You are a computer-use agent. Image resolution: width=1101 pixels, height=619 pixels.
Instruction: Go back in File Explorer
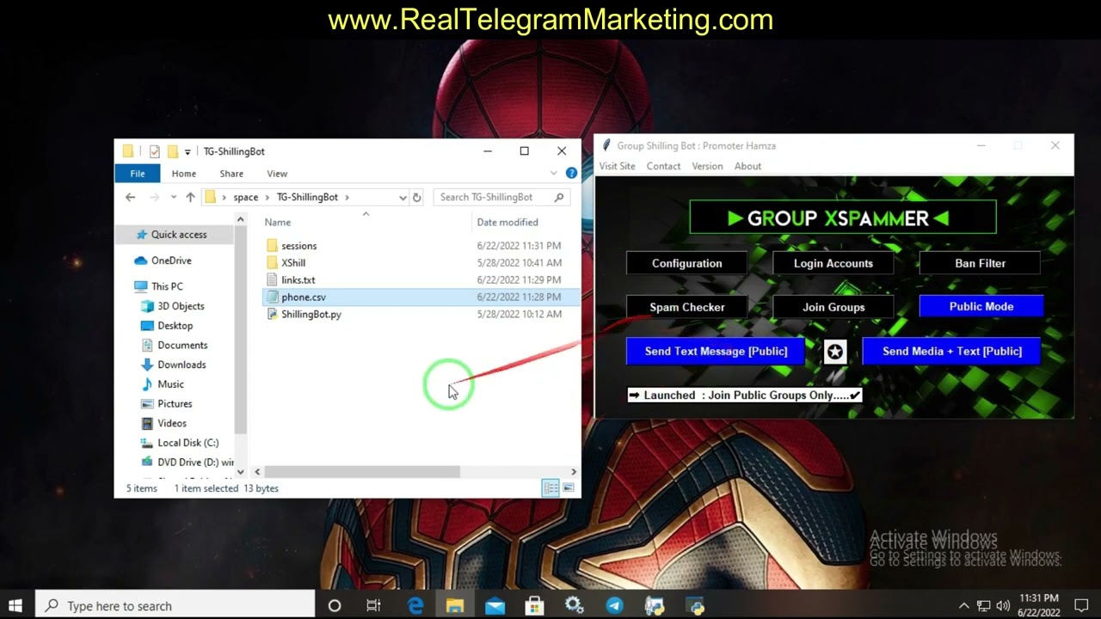click(x=131, y=197)
